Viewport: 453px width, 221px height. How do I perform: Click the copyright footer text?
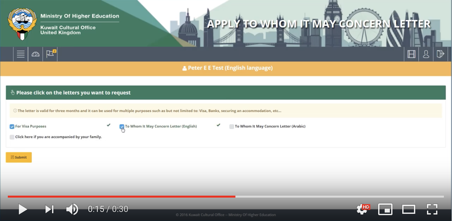coord(226,215)
